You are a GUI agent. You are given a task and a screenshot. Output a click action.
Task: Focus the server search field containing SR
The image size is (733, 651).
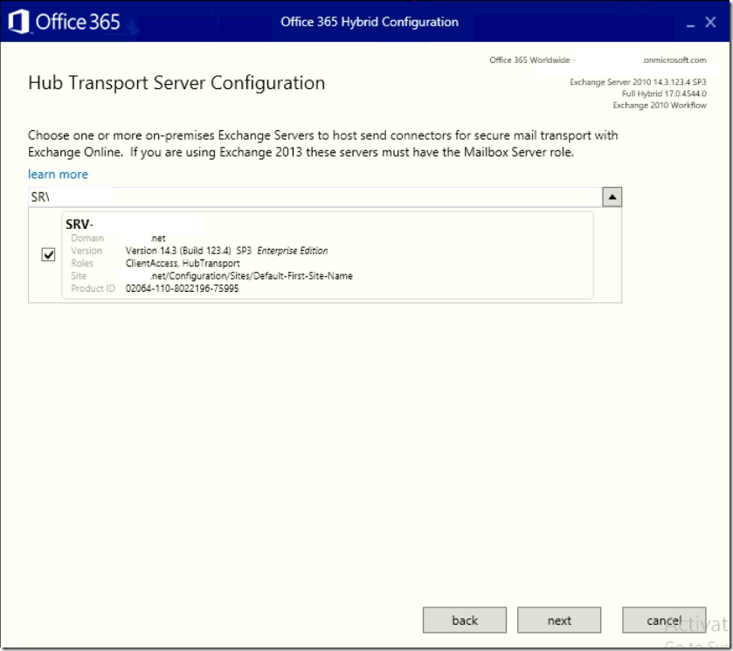tap(315, 197)
